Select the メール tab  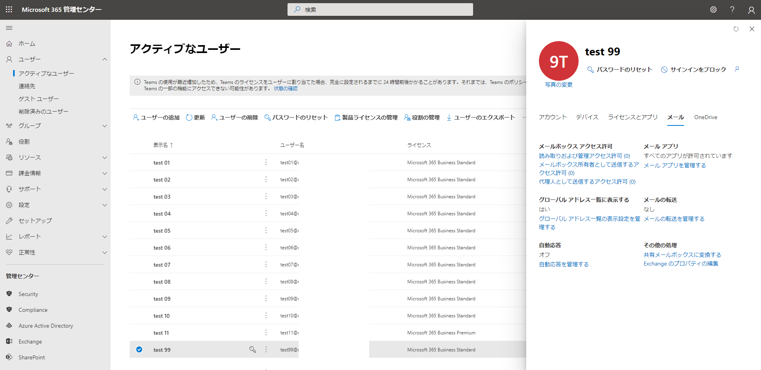(x=676, y=117)
